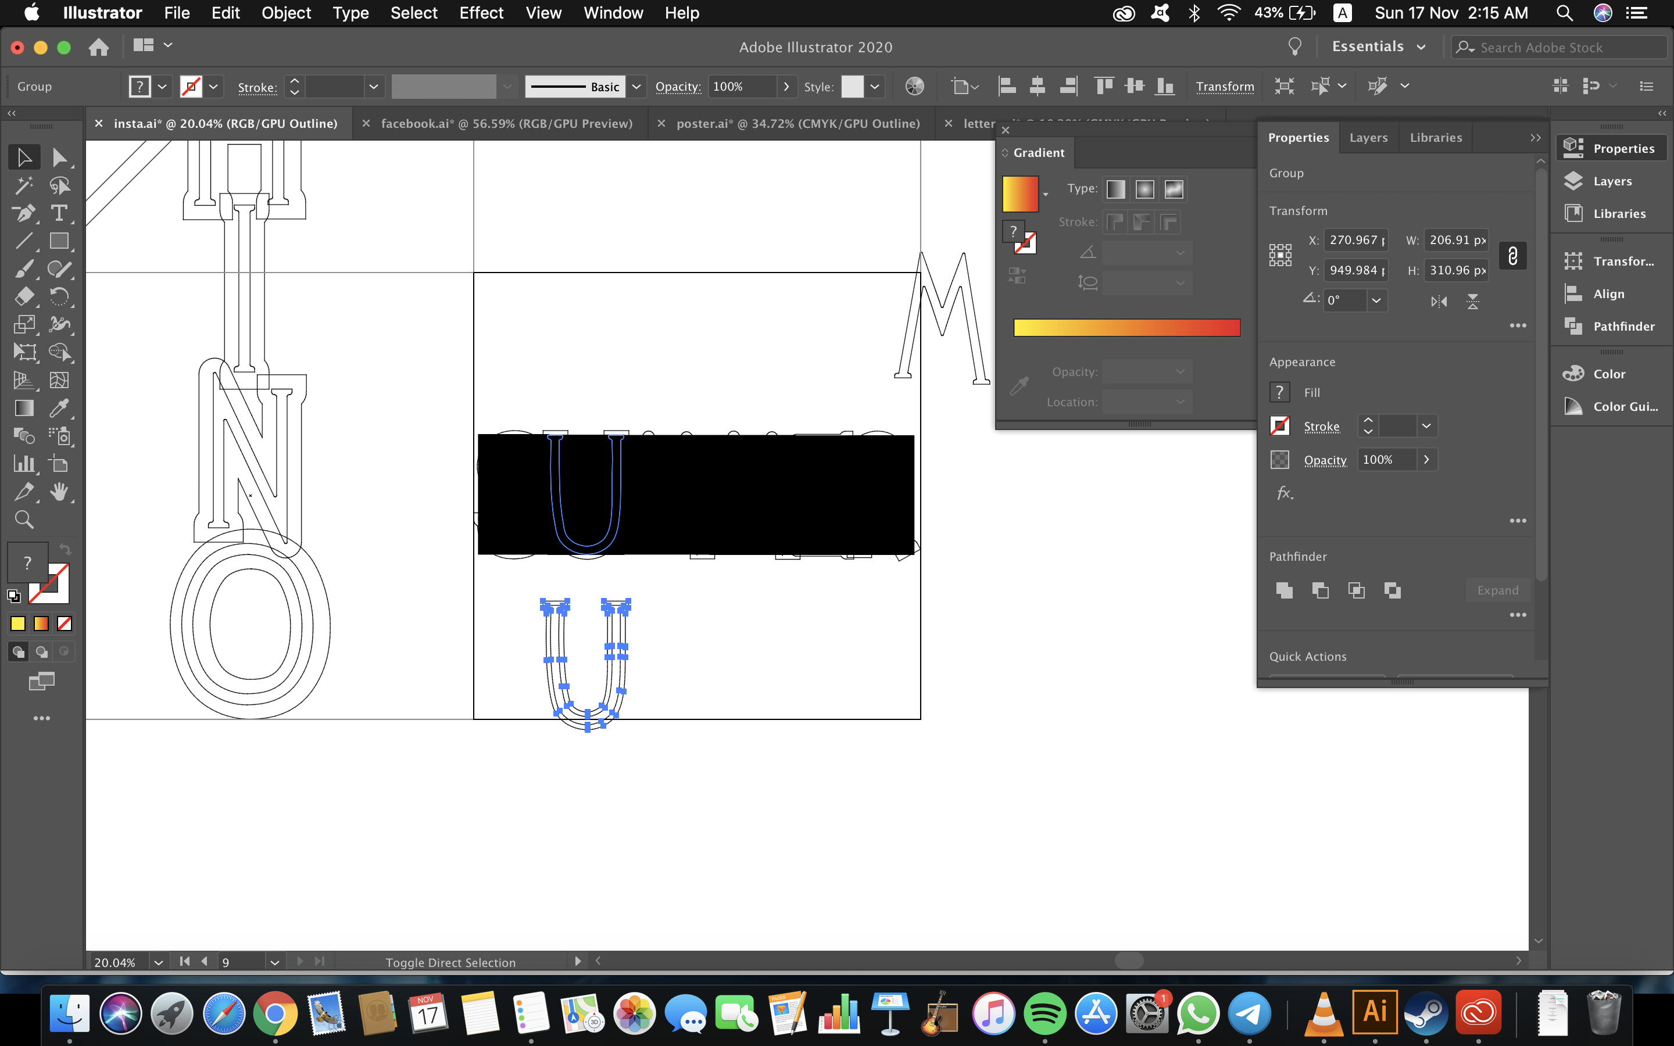Launch Spotify from the Dock
This screenshot has height=1046, width=1674.
[x=1045, y=1013]
